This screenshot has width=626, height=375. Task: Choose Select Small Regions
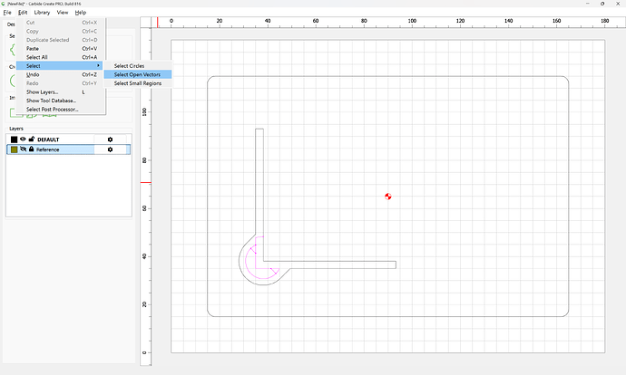tap(138, 83)
